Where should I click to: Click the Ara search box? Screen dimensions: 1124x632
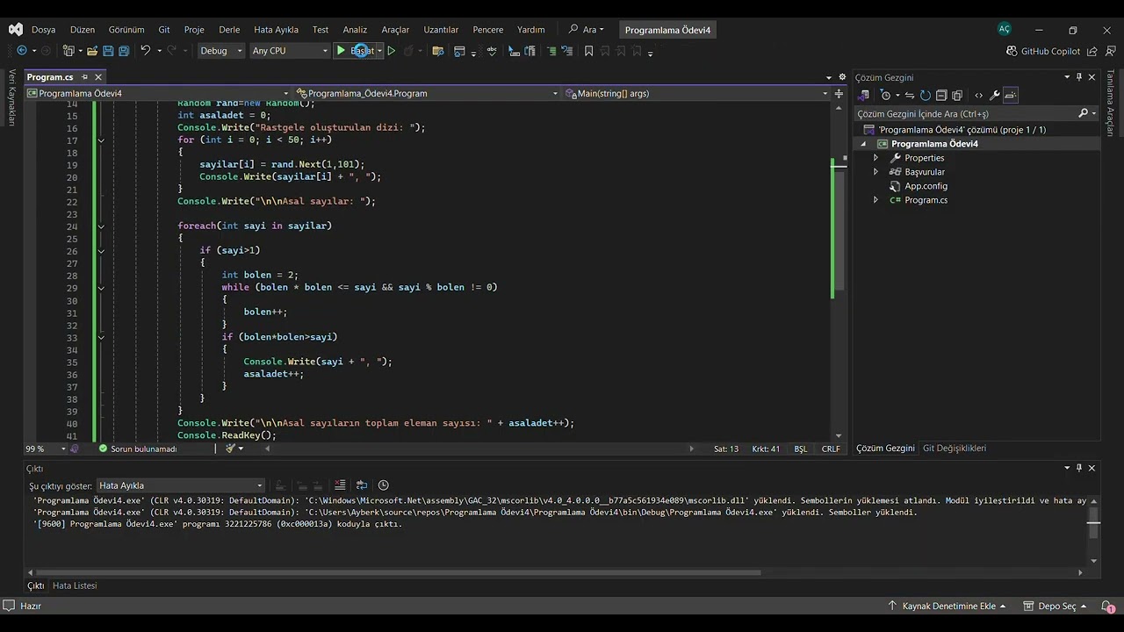click(587, 29)
